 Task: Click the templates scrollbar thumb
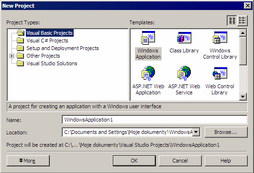[x=243, y=51]
